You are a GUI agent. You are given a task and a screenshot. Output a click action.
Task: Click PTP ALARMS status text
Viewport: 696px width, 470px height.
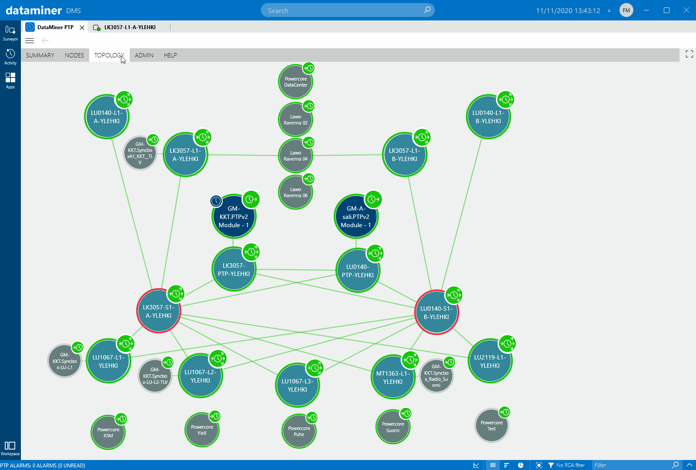coord(43,465)
